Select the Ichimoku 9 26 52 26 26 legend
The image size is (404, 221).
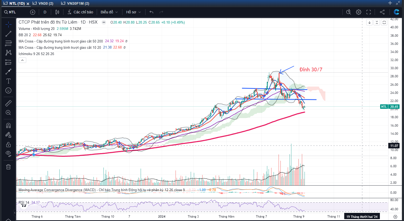[x=36, y=54]
